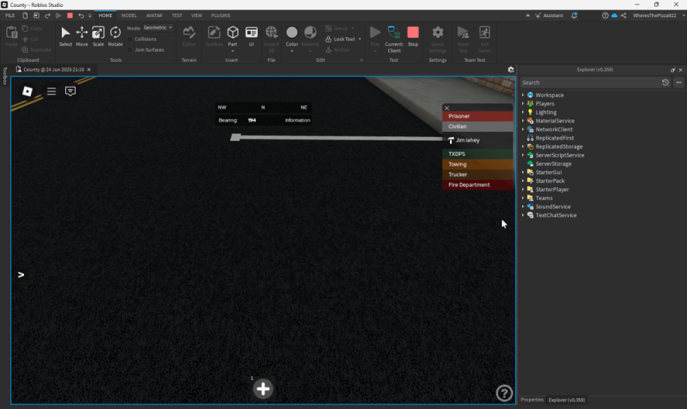Expand the ReplicatedStorage node
This screenshot has width=687, height=409.
tap(523, 146)
